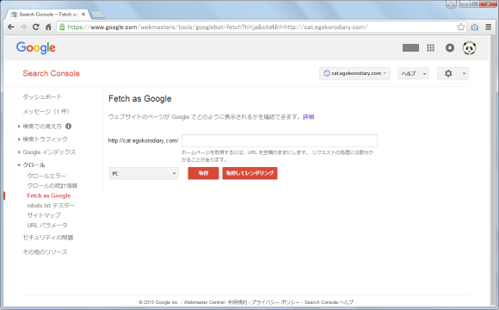Select Fetch as Google in the sidebar
The width and height of the screenshot is (499, 310).
click(49, 195)
